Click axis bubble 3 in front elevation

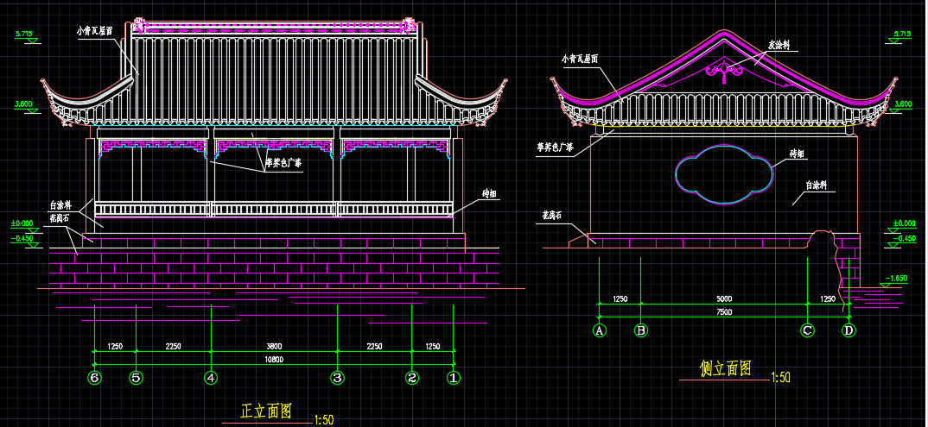point(337,377)
